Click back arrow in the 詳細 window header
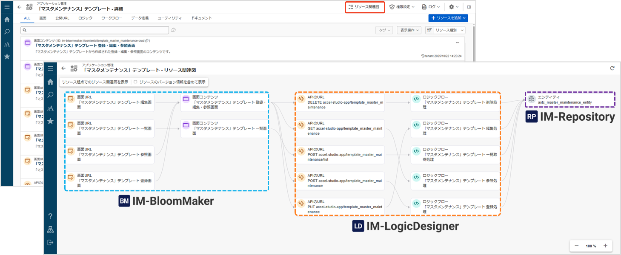This screenshot has width=621, height=255. [19, 7]
